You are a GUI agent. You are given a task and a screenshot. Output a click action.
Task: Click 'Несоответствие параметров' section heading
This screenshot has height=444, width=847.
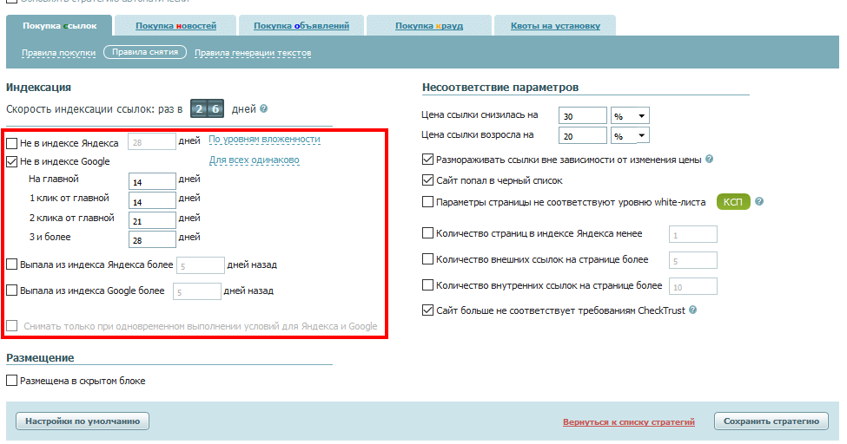point(500,88)
